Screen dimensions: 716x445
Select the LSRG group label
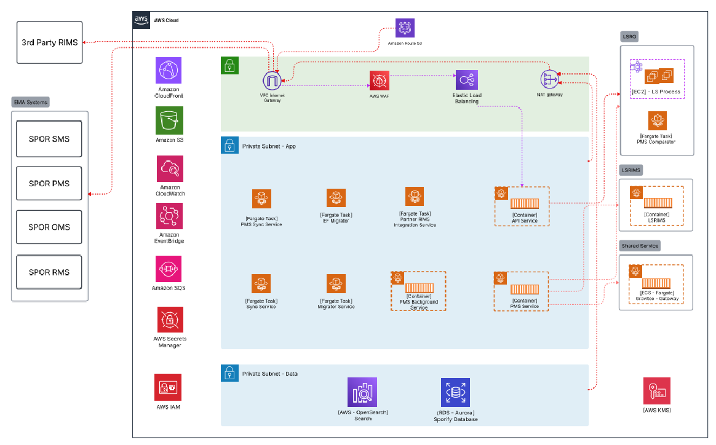(630, 36)
